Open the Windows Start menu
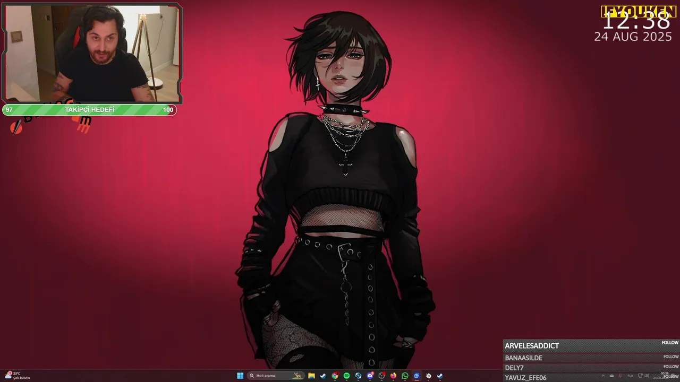This screenshot has height=382, width=680. 240,376
